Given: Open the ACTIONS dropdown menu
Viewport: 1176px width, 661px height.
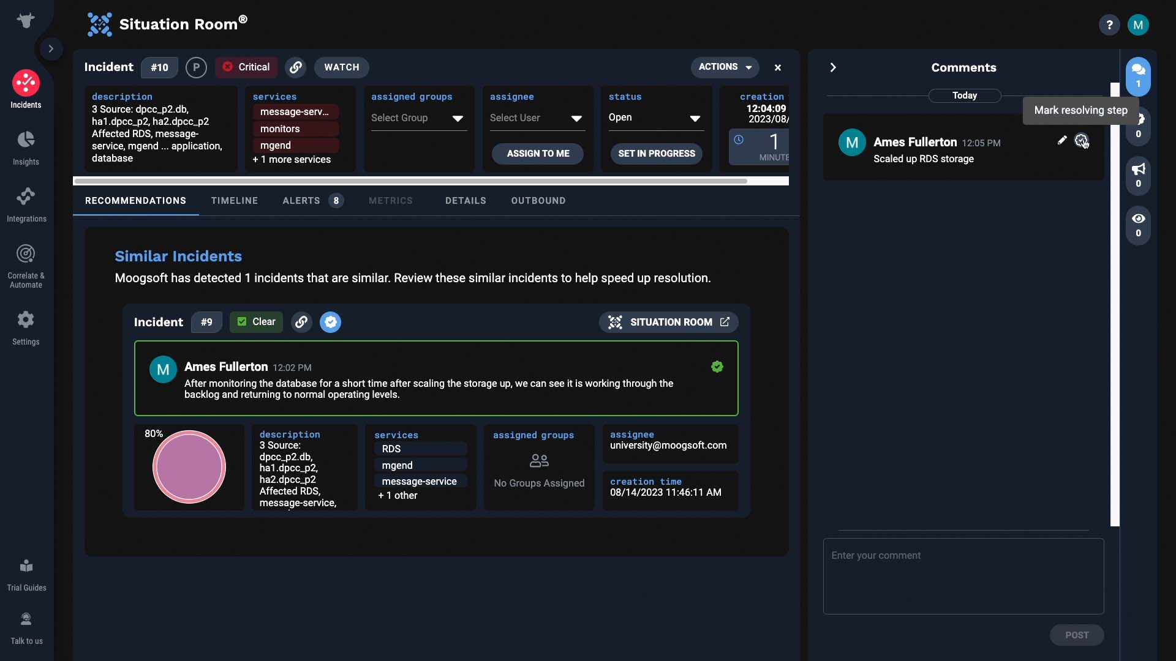Looking at the screenshot, I should [x=725, y=67].
